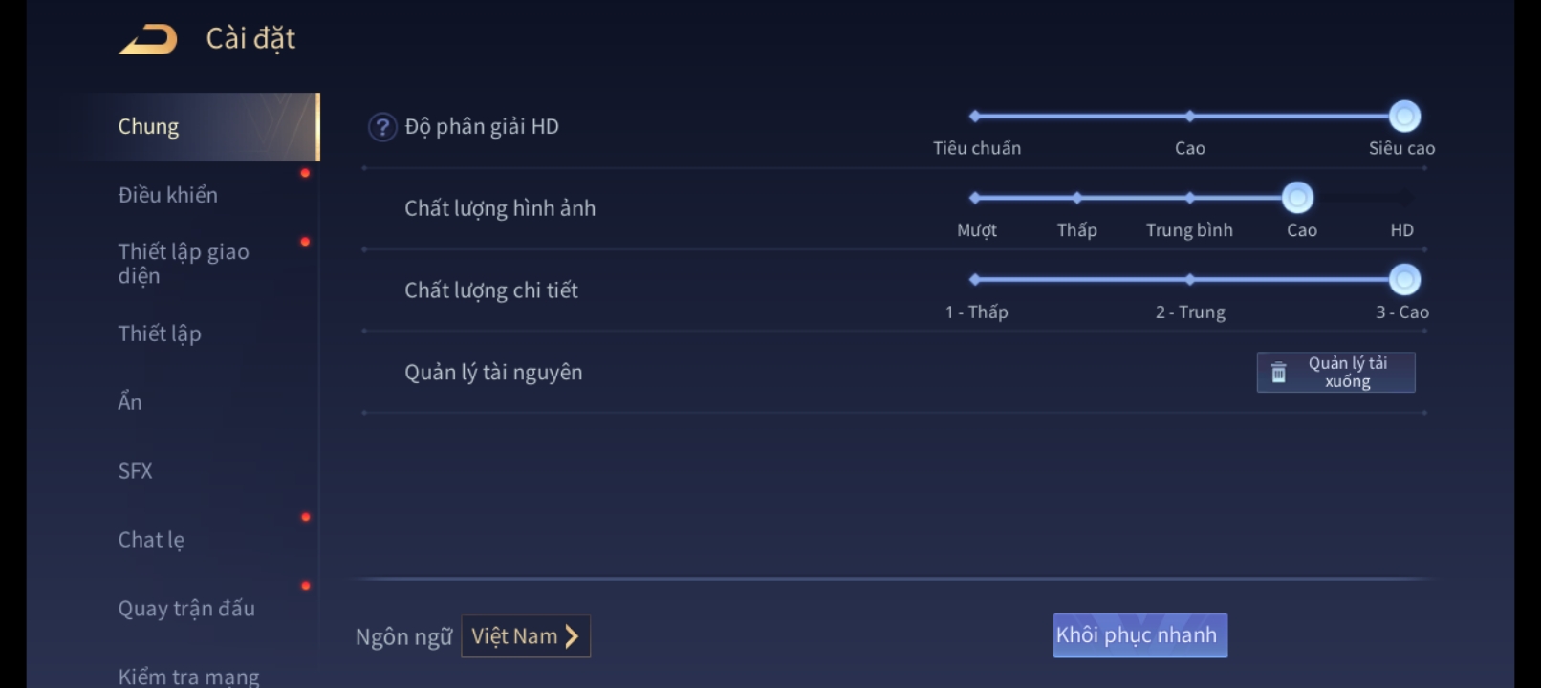Screen dimensions: 1541x688
Task: Set detail quality to 1 - Thấp
Action: [975, 280]
